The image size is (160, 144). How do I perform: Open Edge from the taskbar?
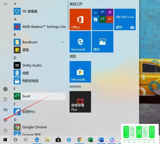(x=37, y=140)
